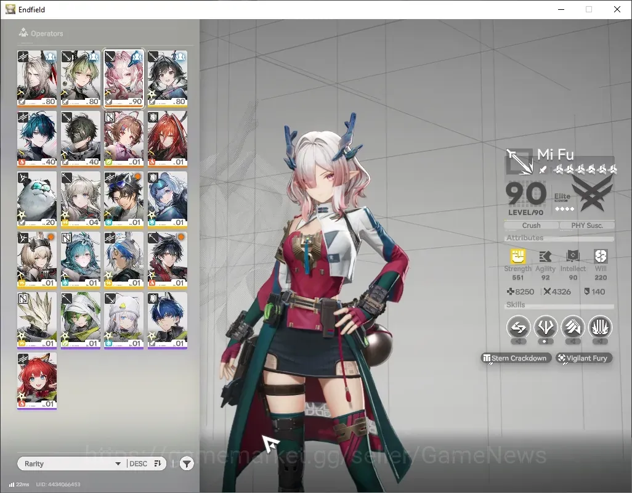
Task: Click the large level 90 display
Action: 525,194
